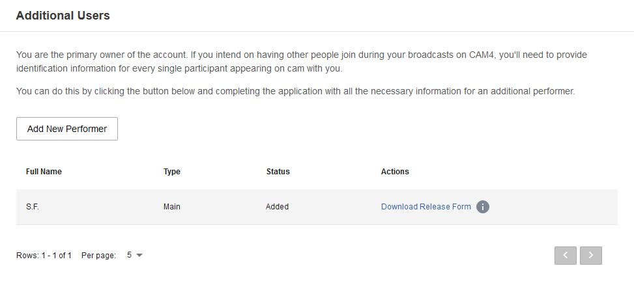Select the Per page value 5
Image resolution: width=634 pixels, height=292 pixels.
coord(130,256)
